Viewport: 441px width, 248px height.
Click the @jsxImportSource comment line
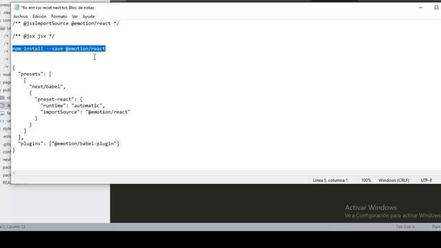pos(66,23)
